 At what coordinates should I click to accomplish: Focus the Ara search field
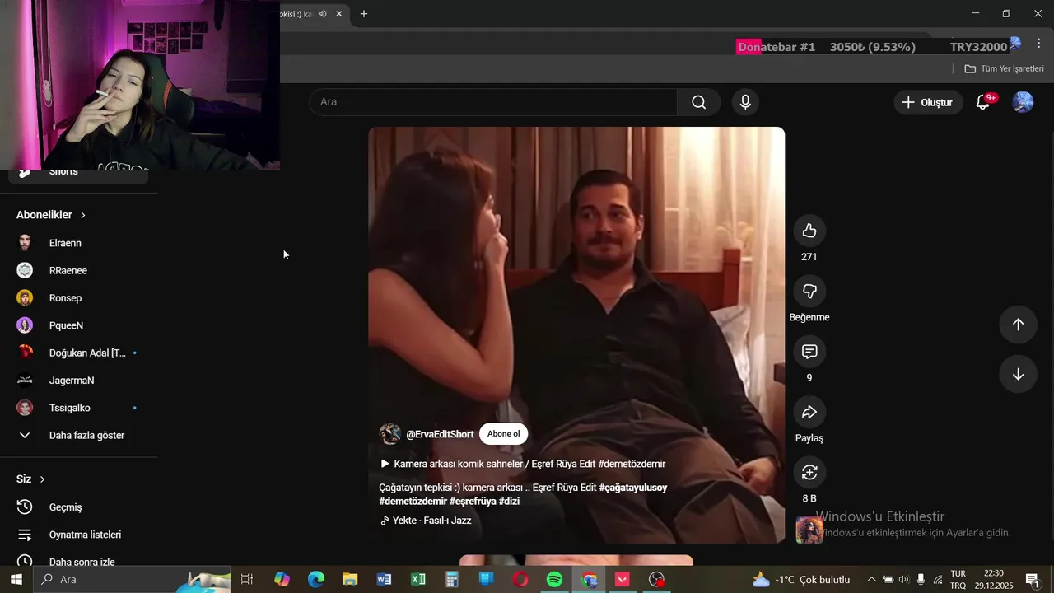pyautogui.click(x=493, y=102)
